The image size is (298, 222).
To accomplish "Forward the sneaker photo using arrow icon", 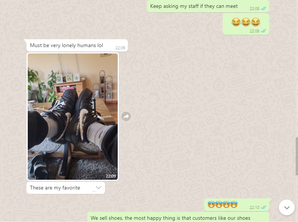I will pos(126,117).
